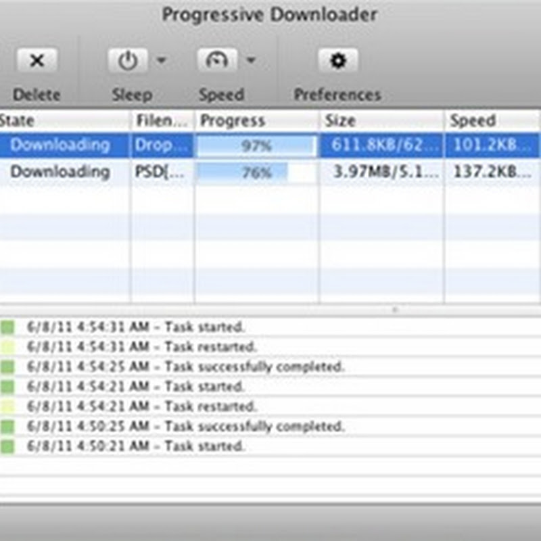This screenshot has height=541, width=541.
Task: Expand the Sleep dropdown arrow
Action: coord(161,60)
